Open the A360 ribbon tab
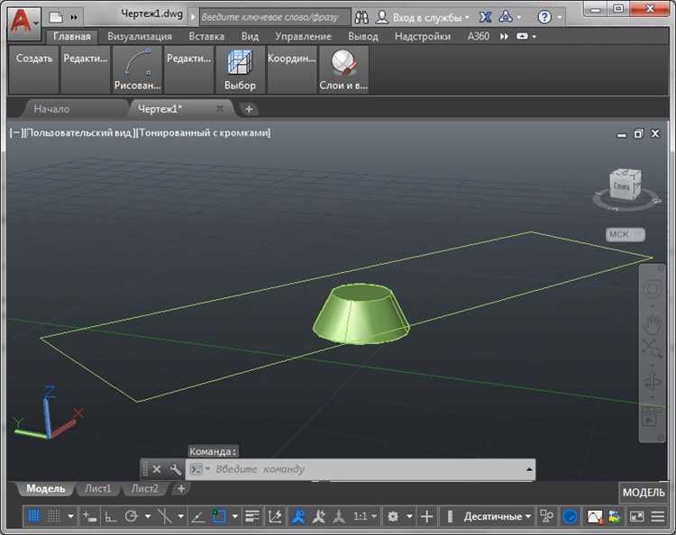 click(x=479, y=36)
